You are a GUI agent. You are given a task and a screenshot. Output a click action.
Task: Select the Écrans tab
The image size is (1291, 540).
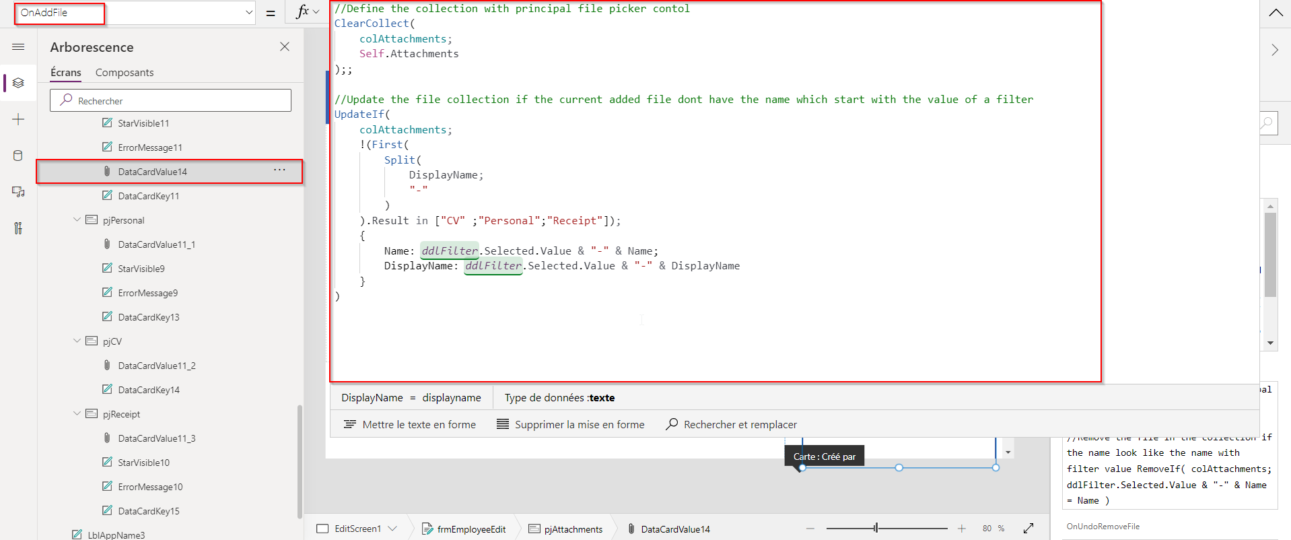(66, 73)
